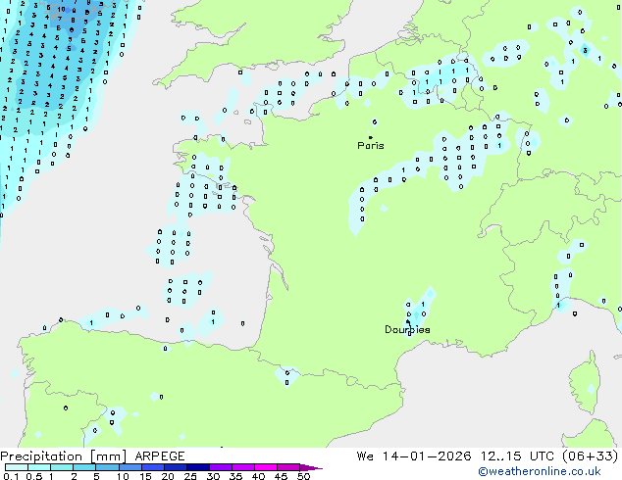Select the Paris city label
Screen dimensions: 622x480
[x=371, y=146]
